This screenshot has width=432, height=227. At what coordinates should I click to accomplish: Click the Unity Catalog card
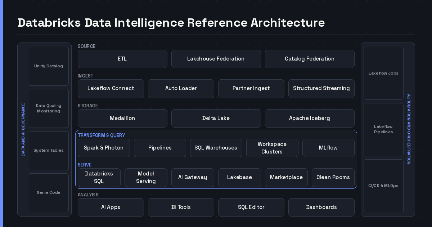tap(49, 66)
